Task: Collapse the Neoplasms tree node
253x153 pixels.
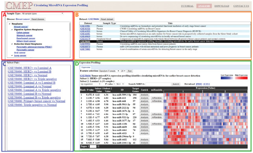Action: pos(9,24)
